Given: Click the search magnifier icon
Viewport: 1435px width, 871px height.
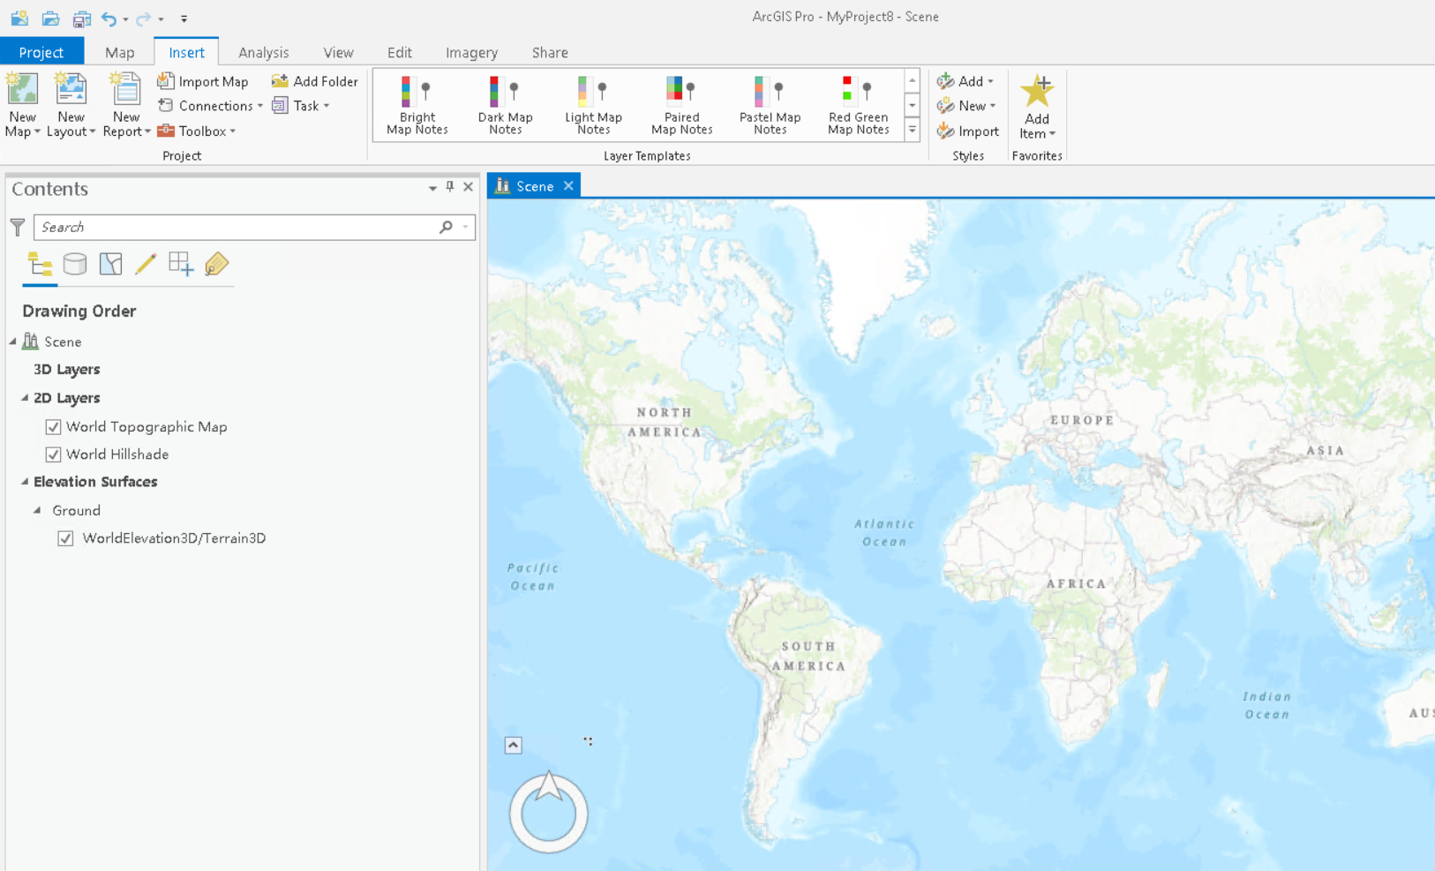Looking at the screenshot, I should pos(447,228).
